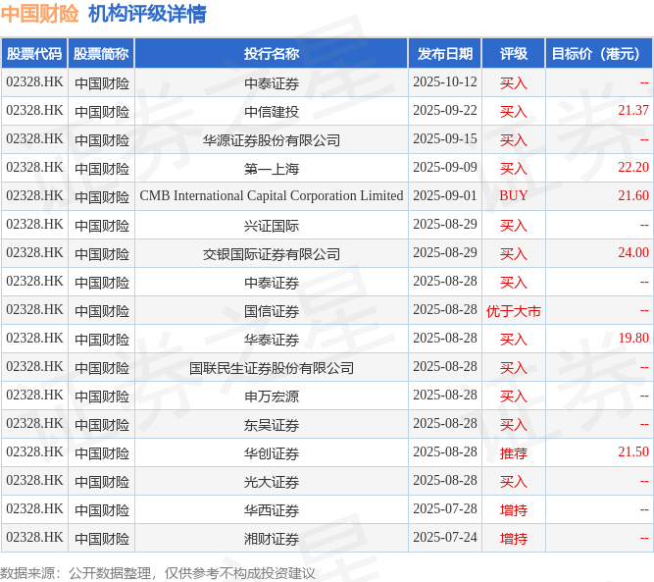Click target price 21.60

(633, 195)
